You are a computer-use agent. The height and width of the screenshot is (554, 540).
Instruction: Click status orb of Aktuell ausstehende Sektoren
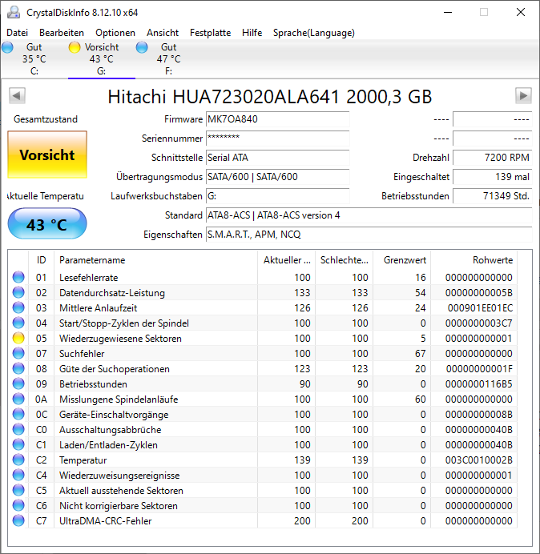(x=18, y=491)
